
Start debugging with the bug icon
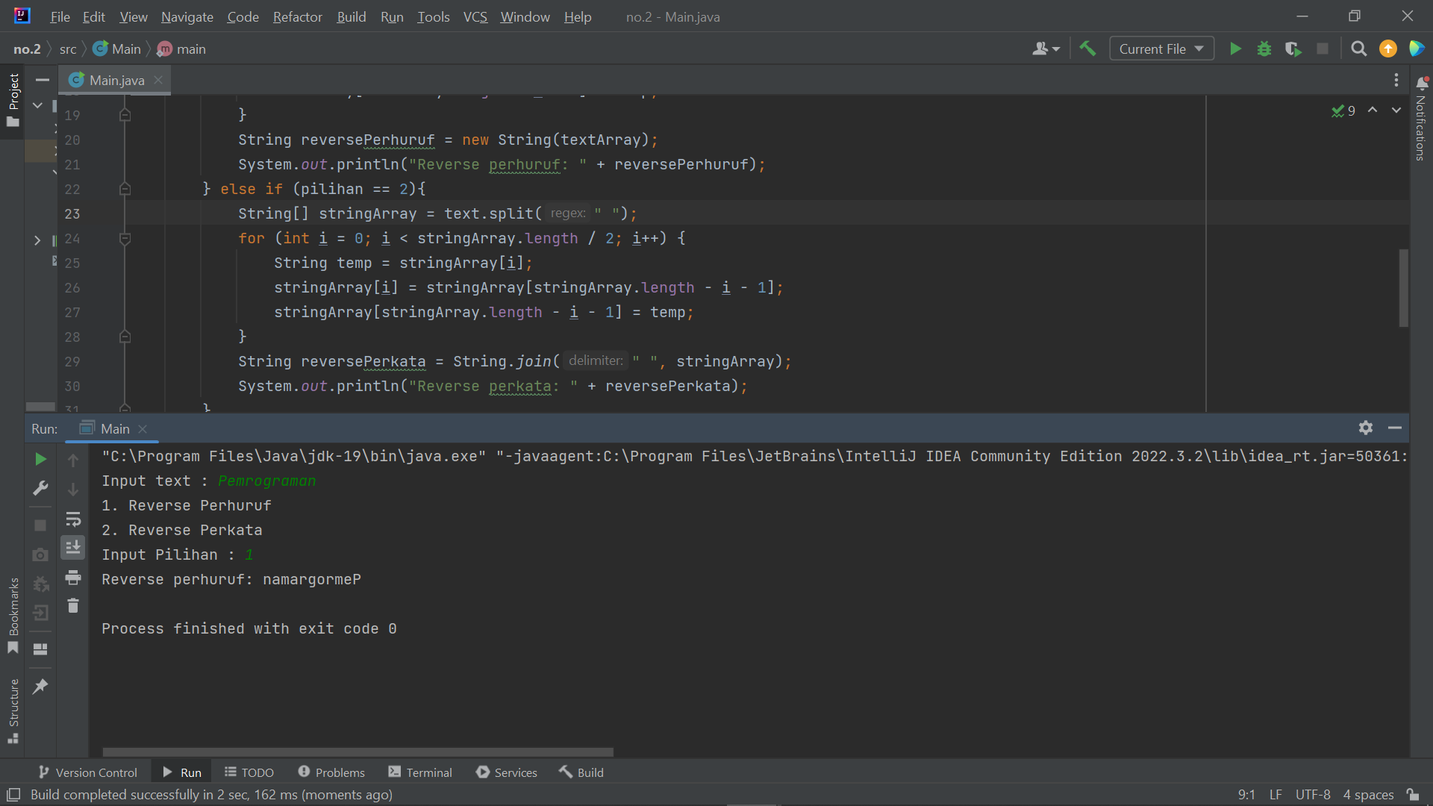1264,49
